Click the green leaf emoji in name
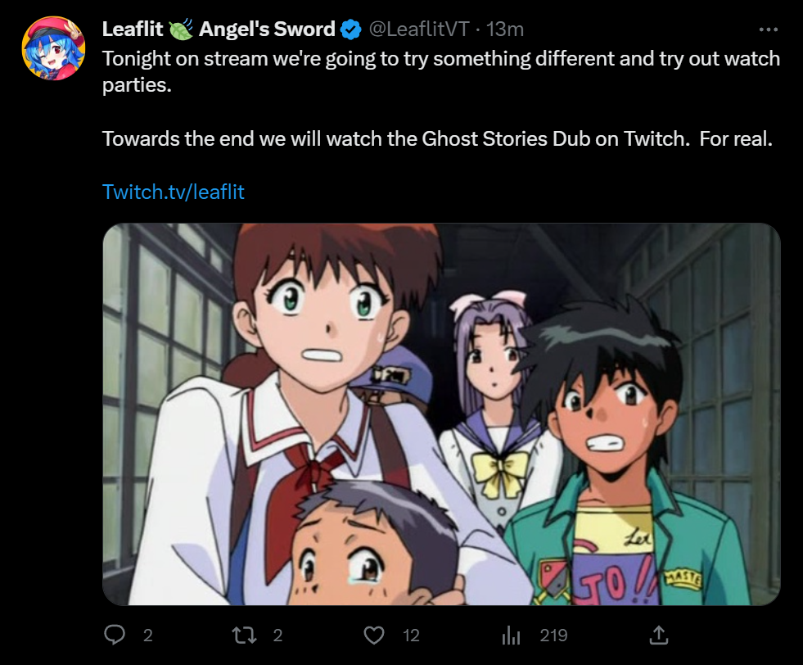The width and height of the screenshot is (803, 665). (x=180, y=29)
